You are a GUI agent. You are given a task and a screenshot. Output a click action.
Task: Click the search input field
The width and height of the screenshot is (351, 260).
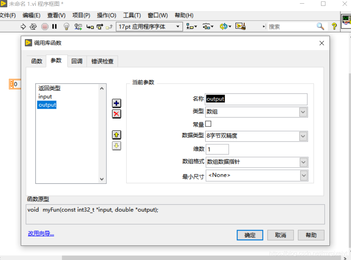pos(291,27)
